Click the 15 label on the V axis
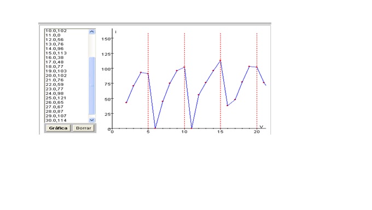 pyautogui.click(x=220, y=132)
